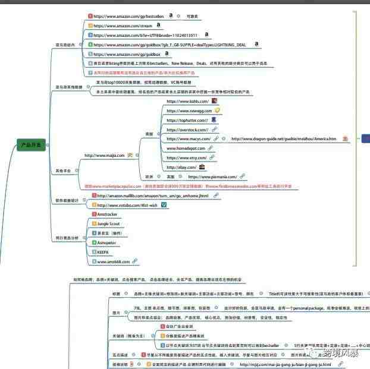Click the link icon beside www.homedepot.com
The width and height of the screenshot is (370, 369).
click(x=210, y=148)
